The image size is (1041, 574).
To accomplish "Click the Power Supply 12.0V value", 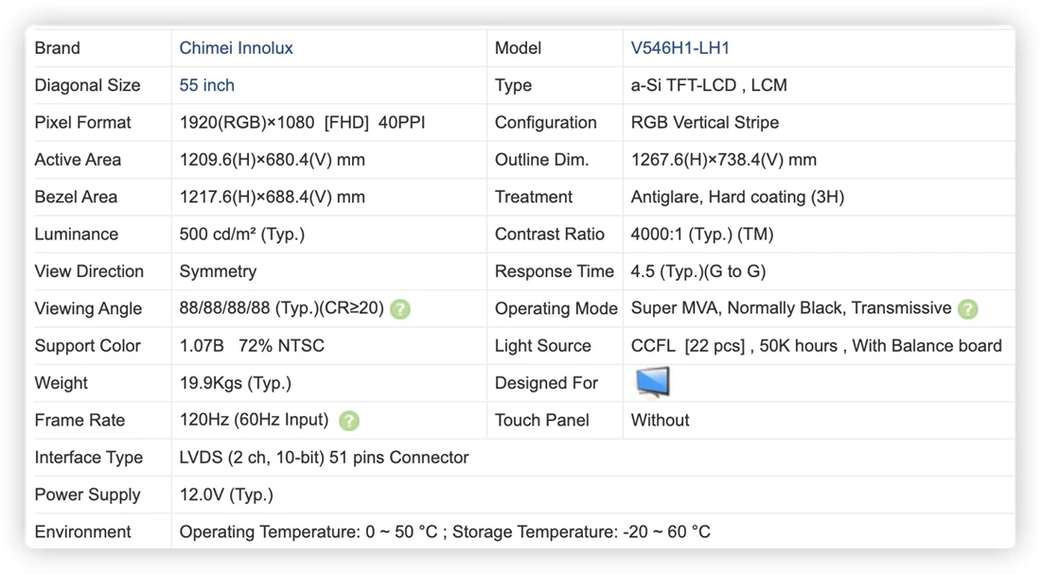I will click(226, 495).
